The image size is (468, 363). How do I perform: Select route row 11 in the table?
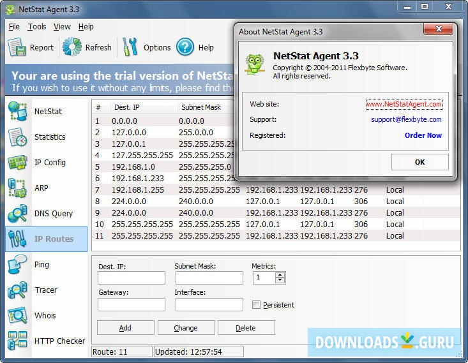276,235
